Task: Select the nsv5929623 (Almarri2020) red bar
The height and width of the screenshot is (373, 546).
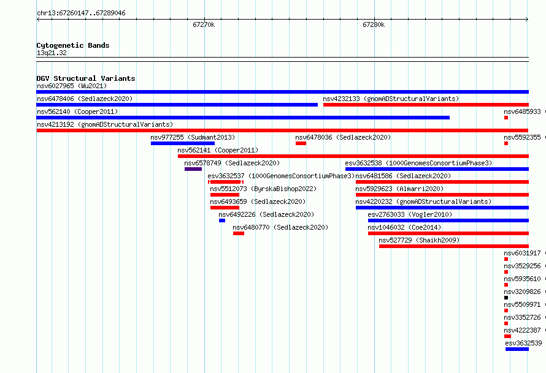Action: 442,195
